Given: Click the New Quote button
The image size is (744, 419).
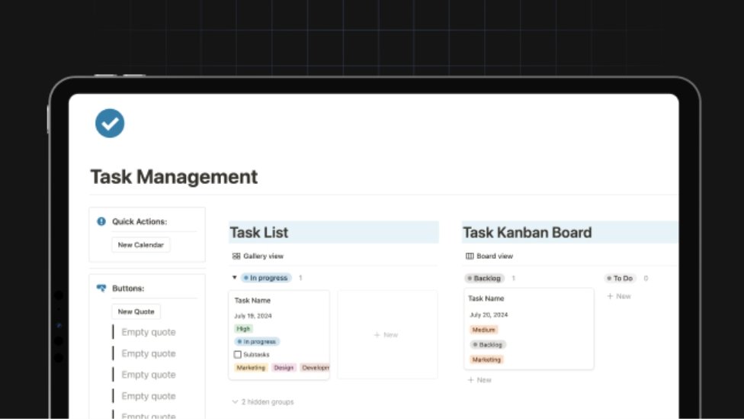Looking at the screenshot, I should pyautogui.click(x=136, y=311).
